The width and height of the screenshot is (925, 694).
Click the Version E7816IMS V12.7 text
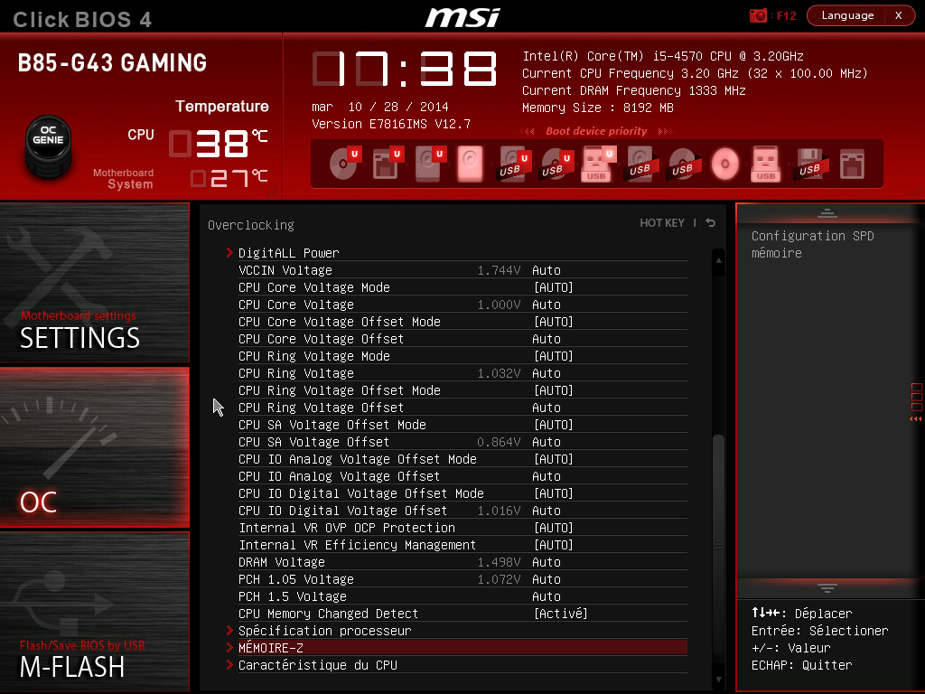[391, 124]
